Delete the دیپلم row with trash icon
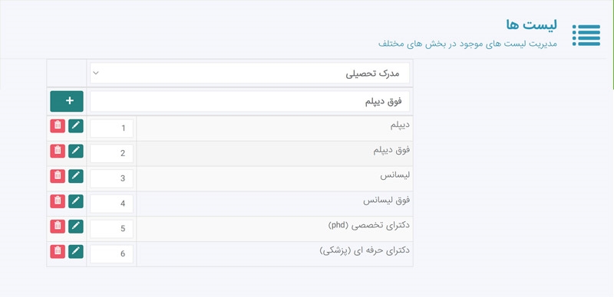614x297 pixels. [58, 126]
